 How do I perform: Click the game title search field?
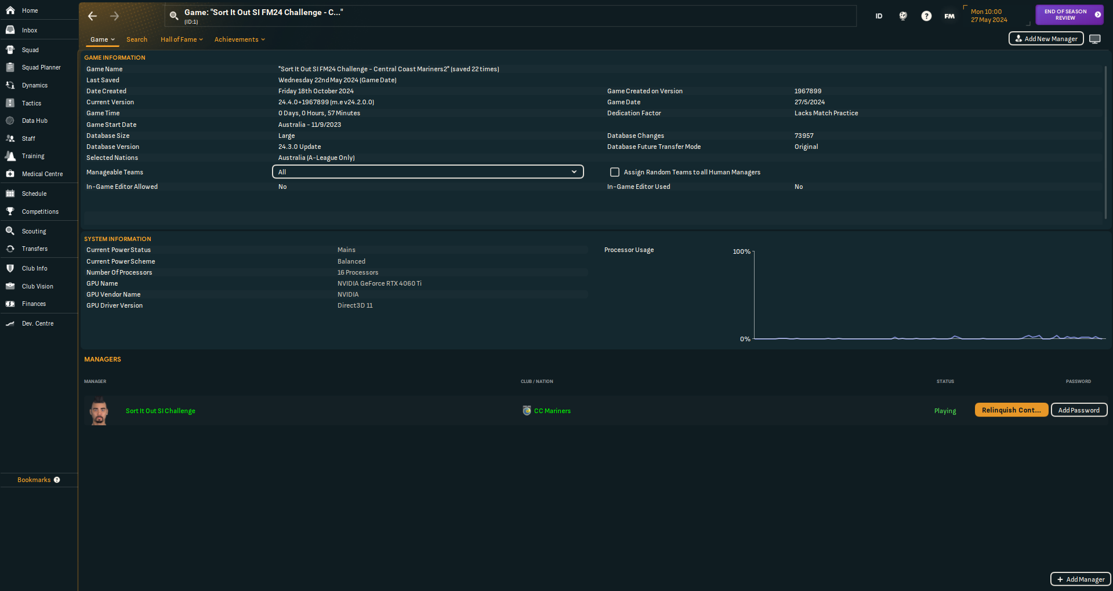pyautogui.click(x=510, y=16)
